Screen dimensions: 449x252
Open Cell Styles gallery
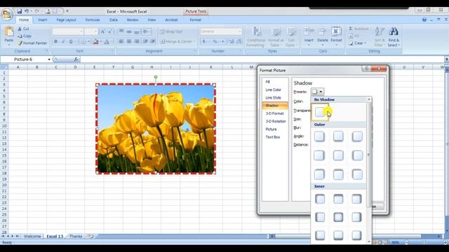292,37
